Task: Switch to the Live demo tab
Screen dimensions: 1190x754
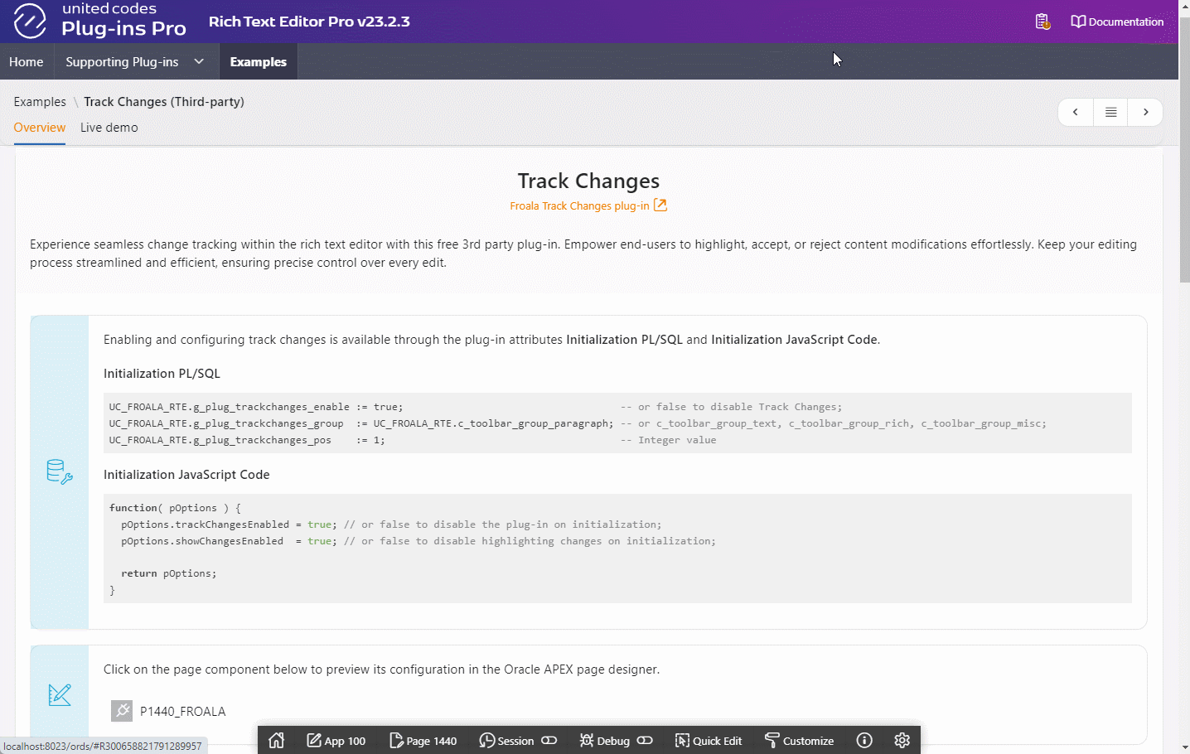Action: 109,128
